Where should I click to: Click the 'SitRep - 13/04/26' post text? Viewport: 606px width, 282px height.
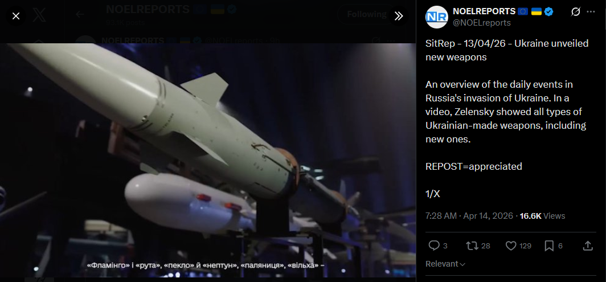507,50
